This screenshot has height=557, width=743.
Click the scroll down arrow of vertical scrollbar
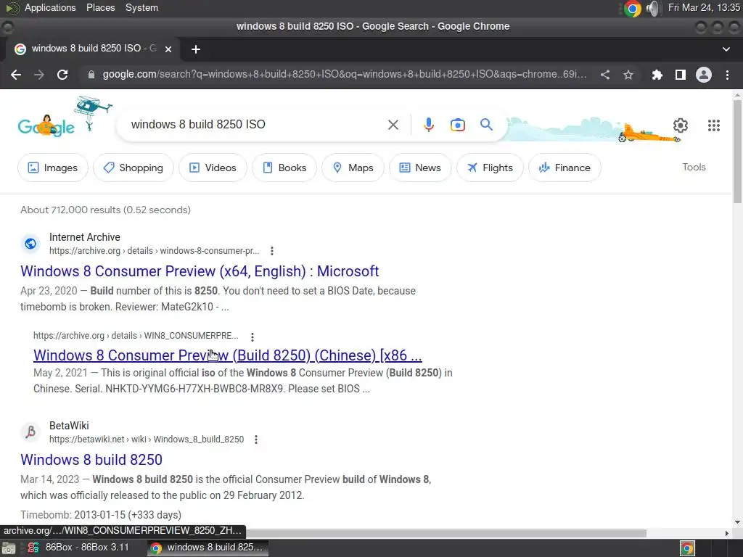(737, 522)
